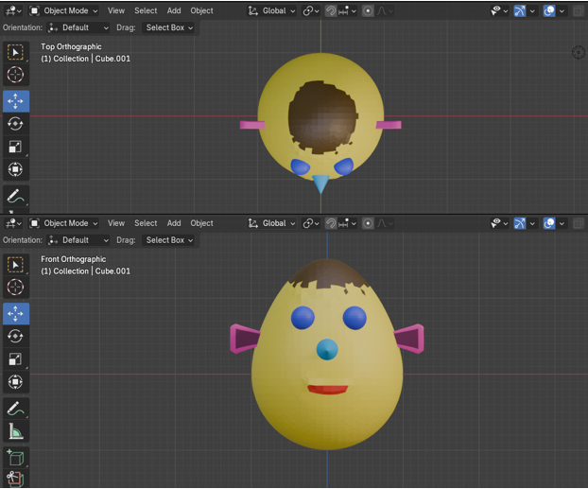Activate the Move tool in the top viewport
This screenshot has height=489, width=588.
pyautogui.click(x=15, y=100)
